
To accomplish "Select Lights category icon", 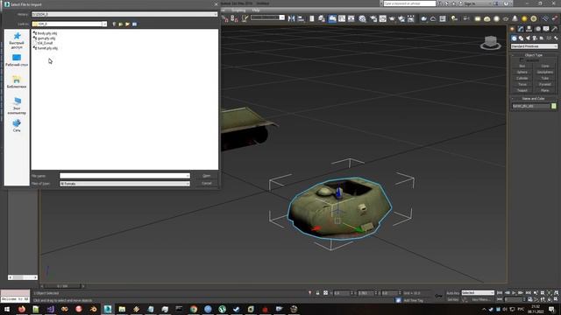I will coord(528,38).
